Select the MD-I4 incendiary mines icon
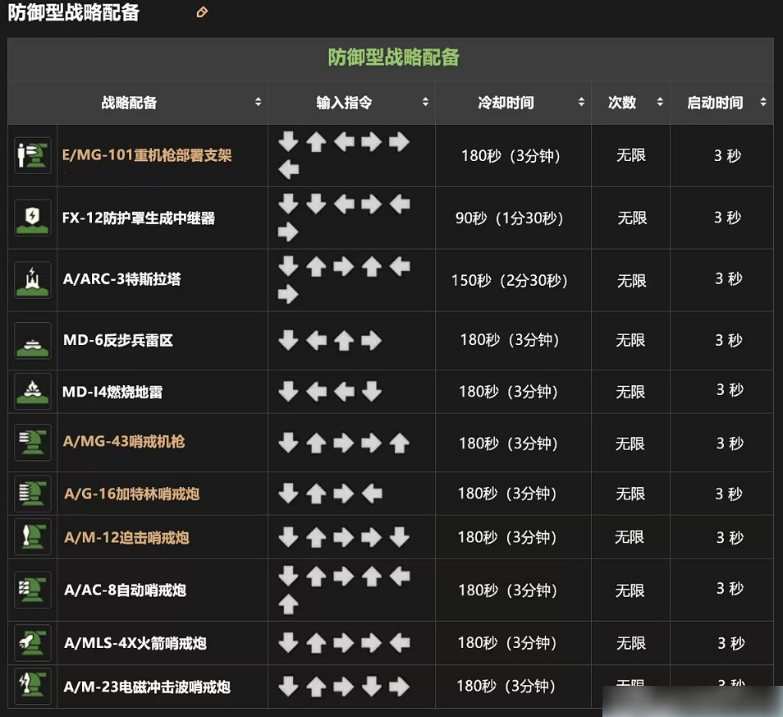 pos(31,391)
